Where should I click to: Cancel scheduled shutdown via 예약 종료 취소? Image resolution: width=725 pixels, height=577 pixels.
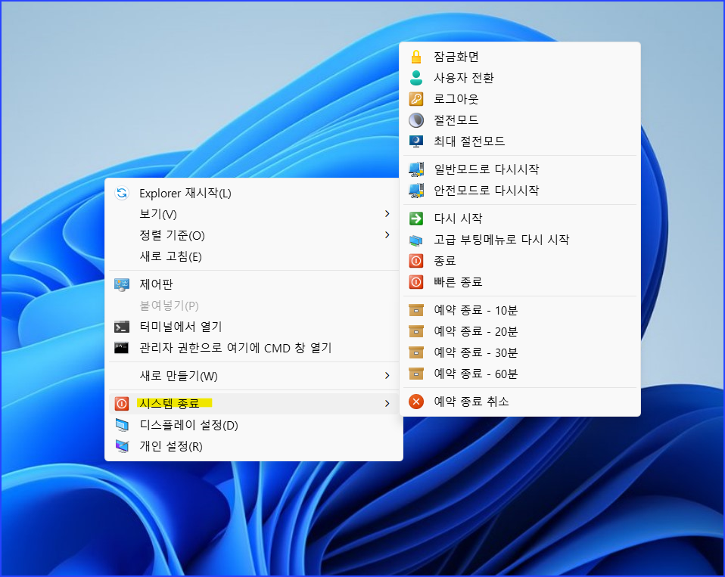coord(520,402)
